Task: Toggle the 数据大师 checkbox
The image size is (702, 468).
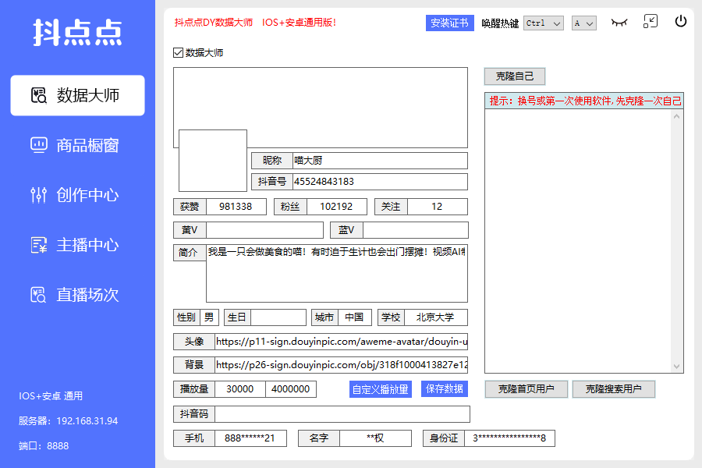Action: point(178,53)
